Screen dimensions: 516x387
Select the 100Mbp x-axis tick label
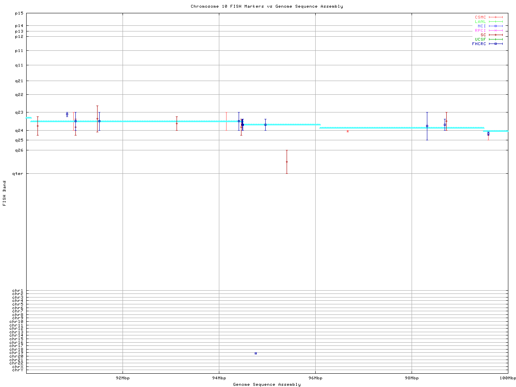(508, 378)
